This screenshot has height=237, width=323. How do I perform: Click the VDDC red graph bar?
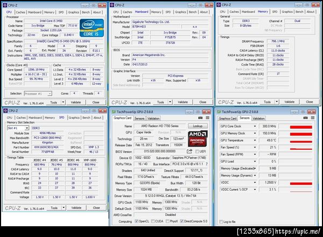pos(301,184)
